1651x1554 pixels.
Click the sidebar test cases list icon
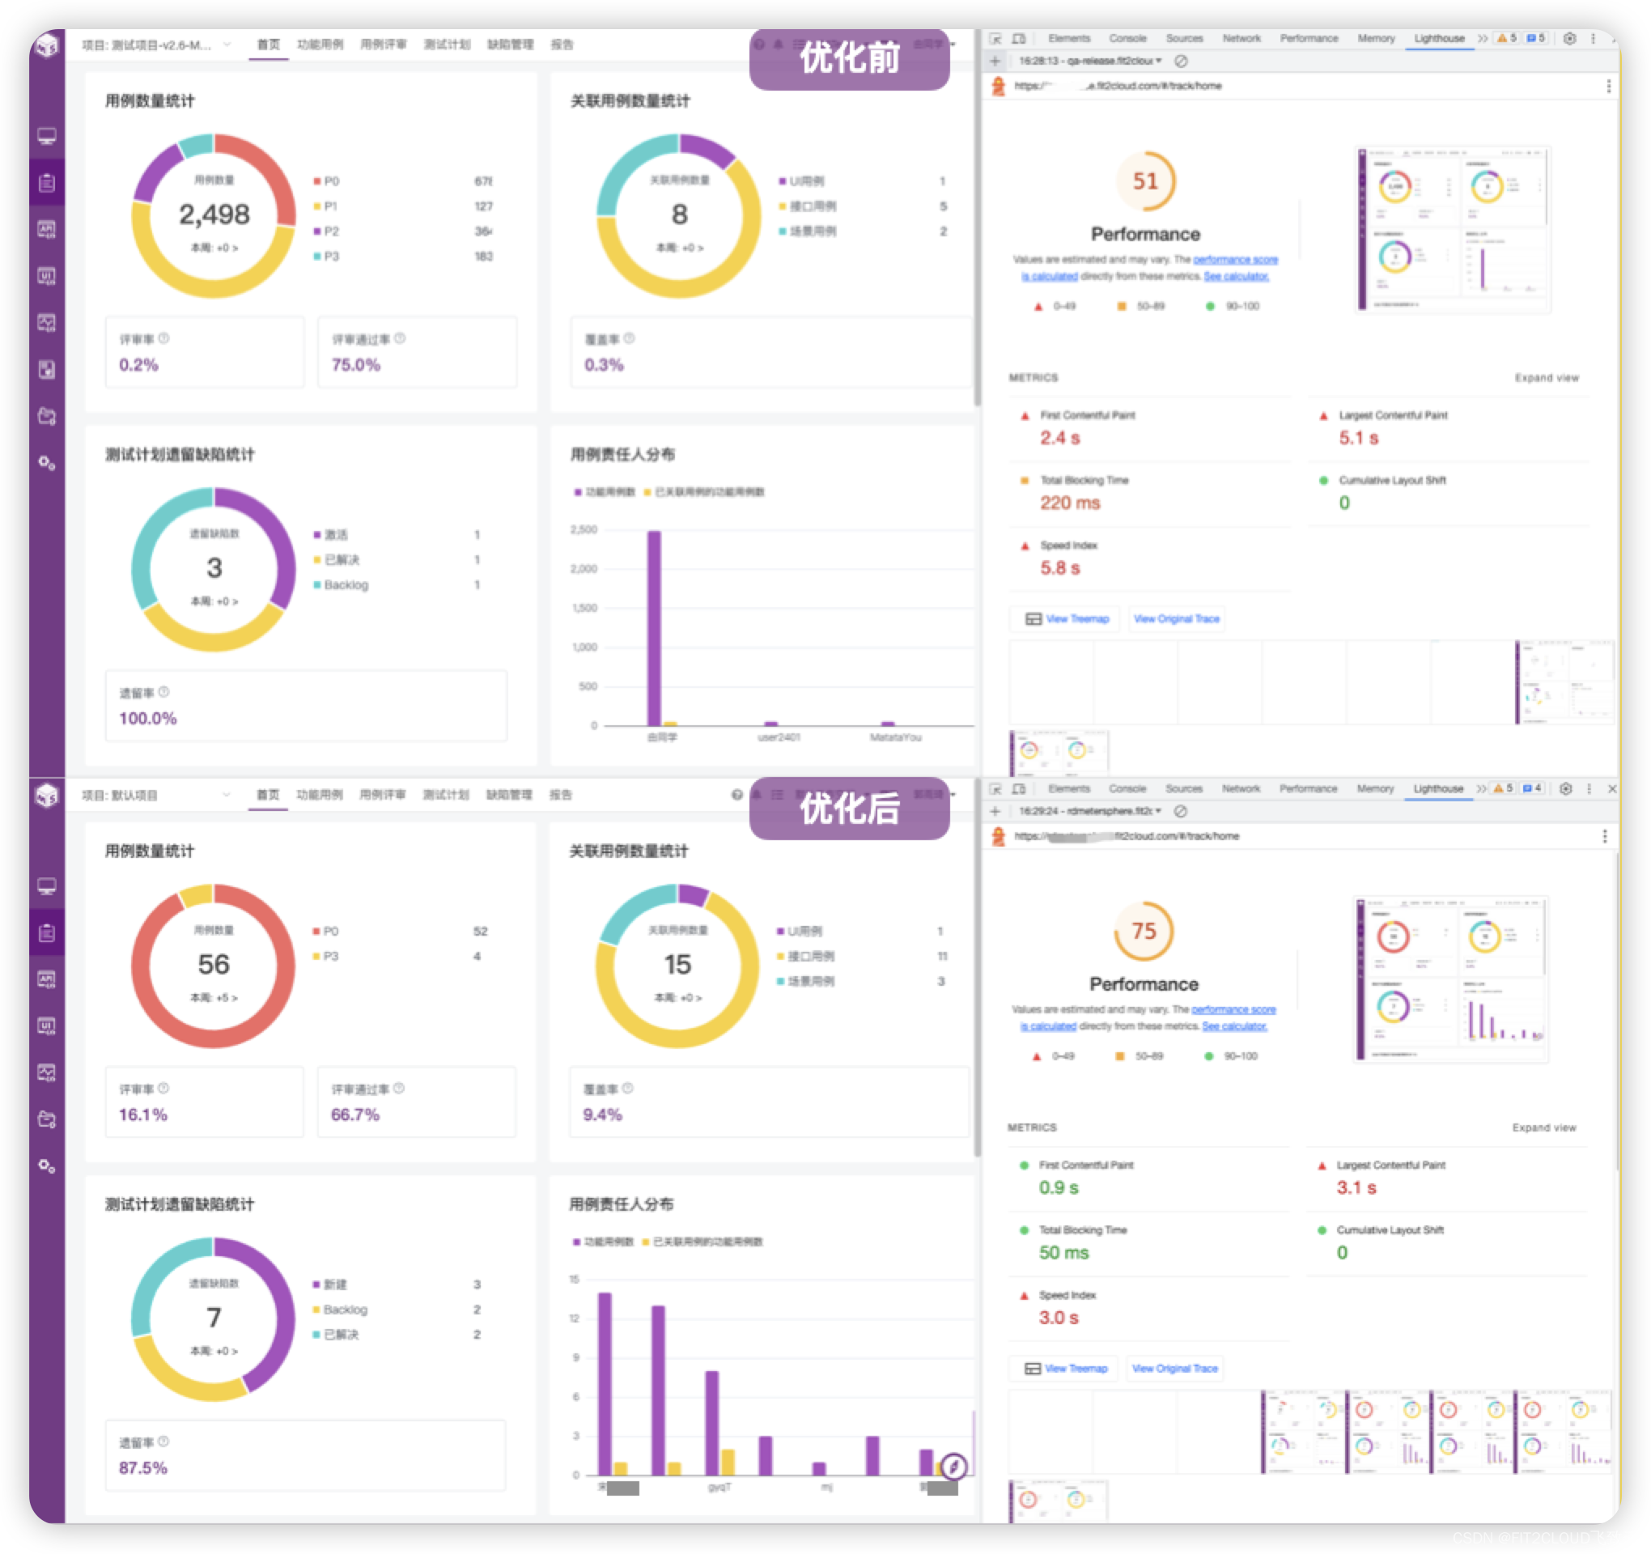pos(41,184)
